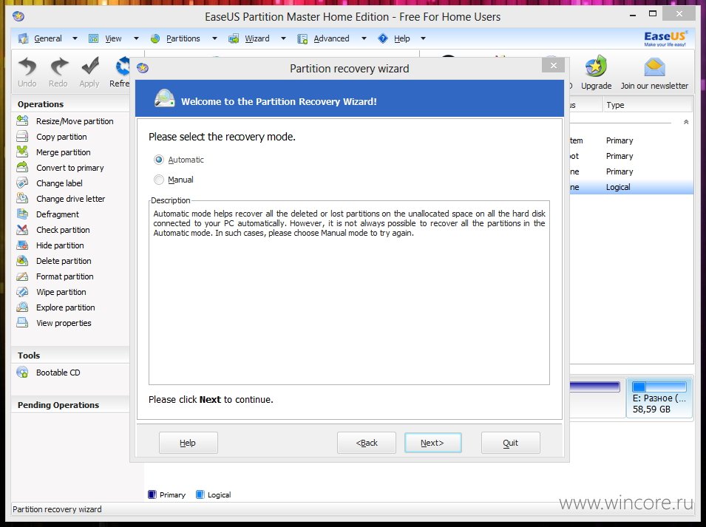Click the Type column header
706x527 pixels.
pyautogui.click(x=647, y=105)
